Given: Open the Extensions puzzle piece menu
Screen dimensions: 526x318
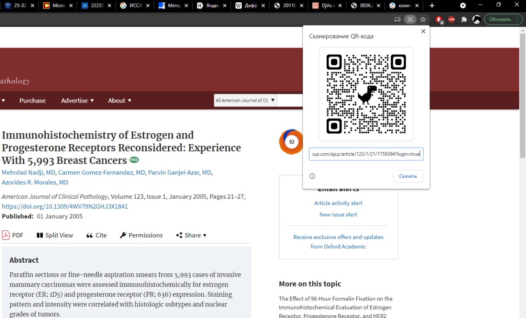Looking at the screenshot, I should click(464, 19).
